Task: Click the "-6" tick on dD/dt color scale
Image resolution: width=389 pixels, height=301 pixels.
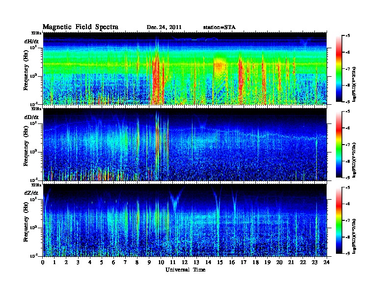Action: tap(348, 128)
